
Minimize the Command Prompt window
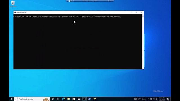132,12
